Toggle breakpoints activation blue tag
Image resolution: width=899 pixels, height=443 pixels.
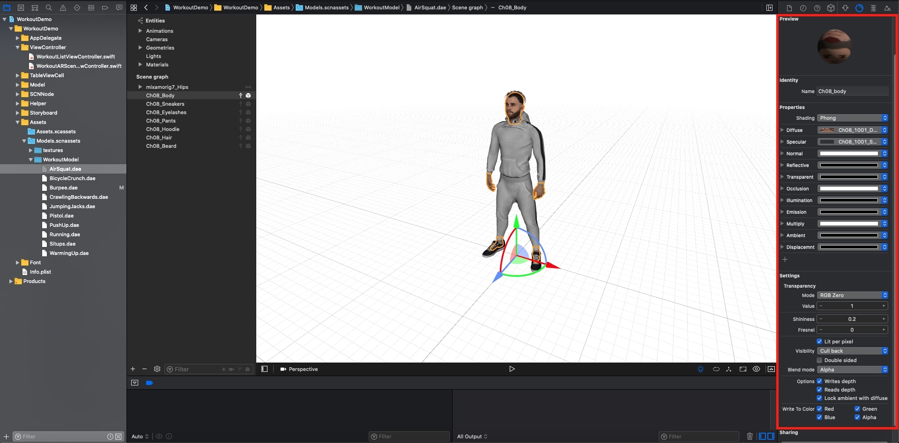[x=149, y=383]
